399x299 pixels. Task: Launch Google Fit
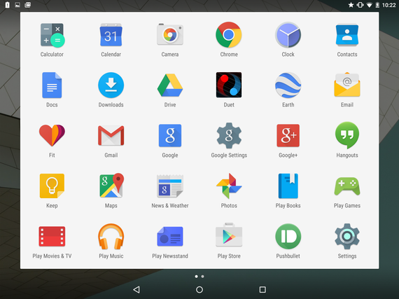tap(52, 135)
